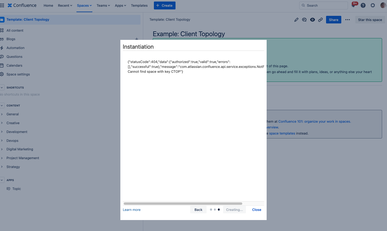Viewport: 387px width, 231px height.
Task: Click Close in the Instantiation dialog
Action: [257, 210]
